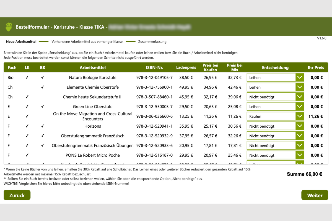Click green chevron in Horizons row
332x221 pixels.
pyautogui.click(x=300, y=126)
